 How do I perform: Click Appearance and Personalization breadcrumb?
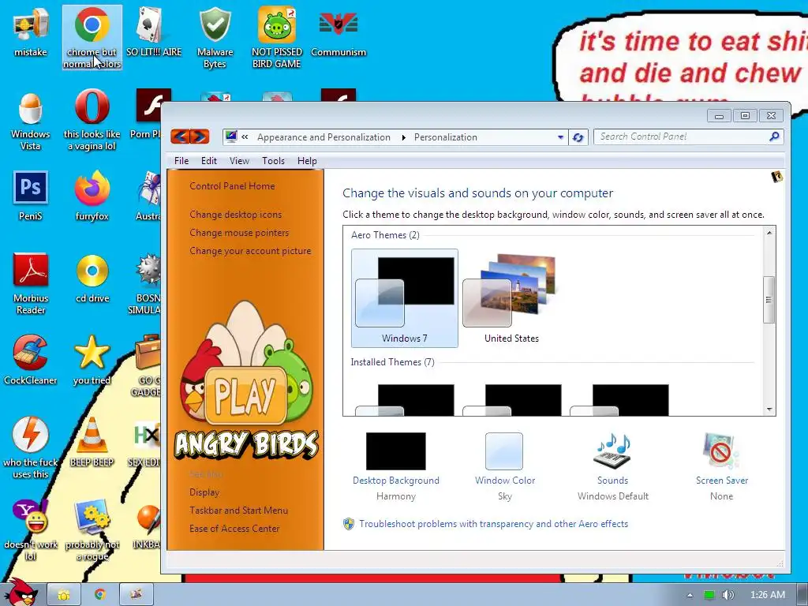point(324,137)
